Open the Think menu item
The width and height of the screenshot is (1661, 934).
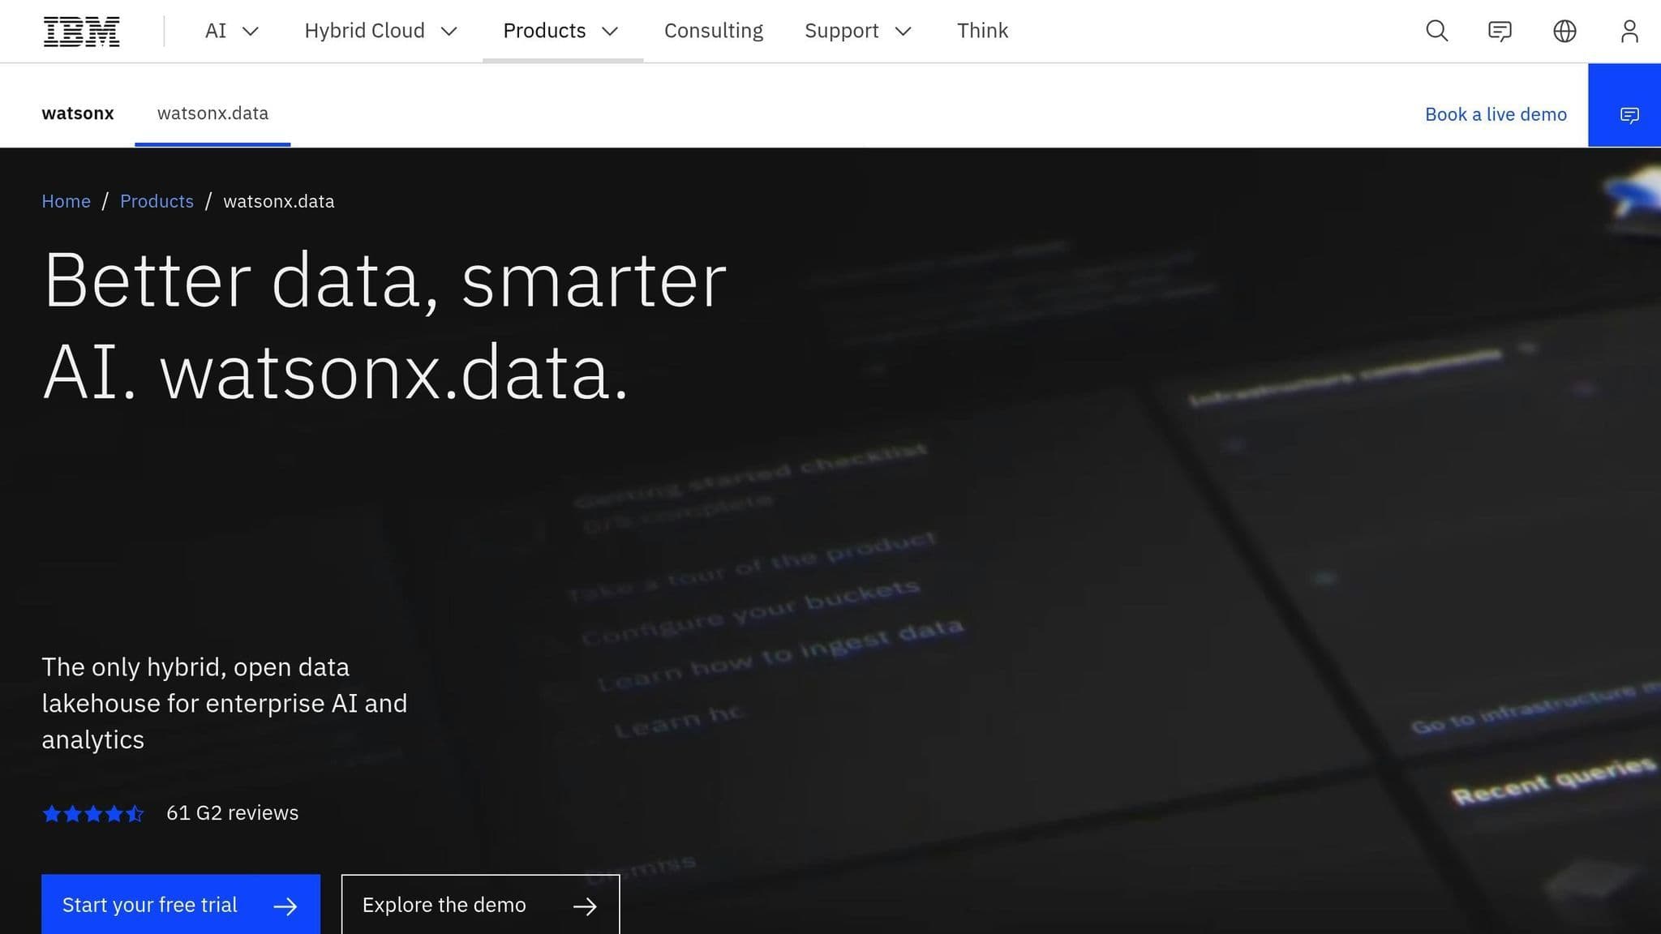(x=982, y=31)
